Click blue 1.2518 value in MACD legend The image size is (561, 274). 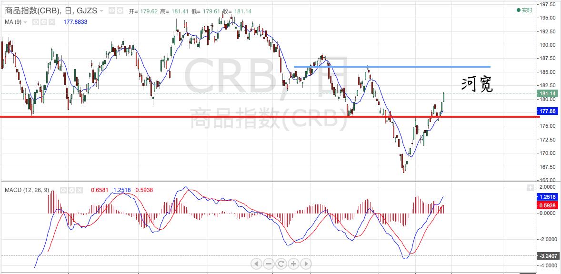122,190
